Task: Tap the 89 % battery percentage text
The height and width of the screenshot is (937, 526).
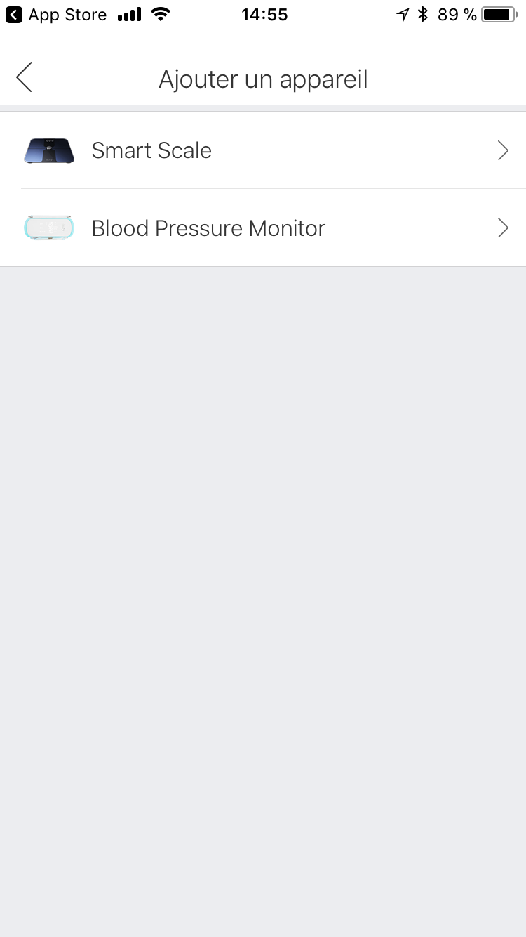Action: pos(457,15)
